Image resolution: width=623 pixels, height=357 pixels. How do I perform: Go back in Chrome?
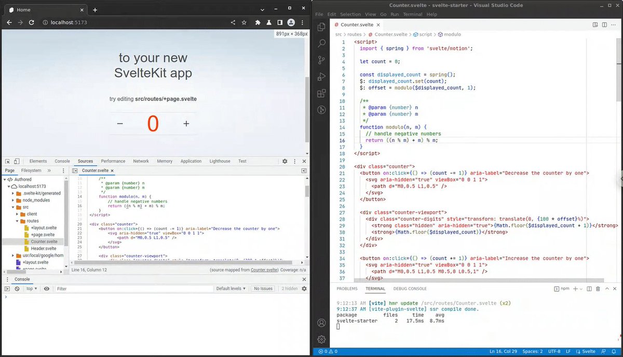click(x=9, y=22)
